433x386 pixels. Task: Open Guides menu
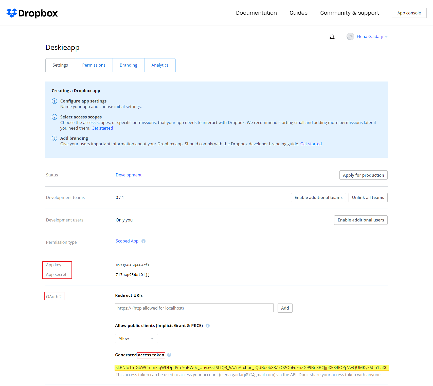(298, 13)
